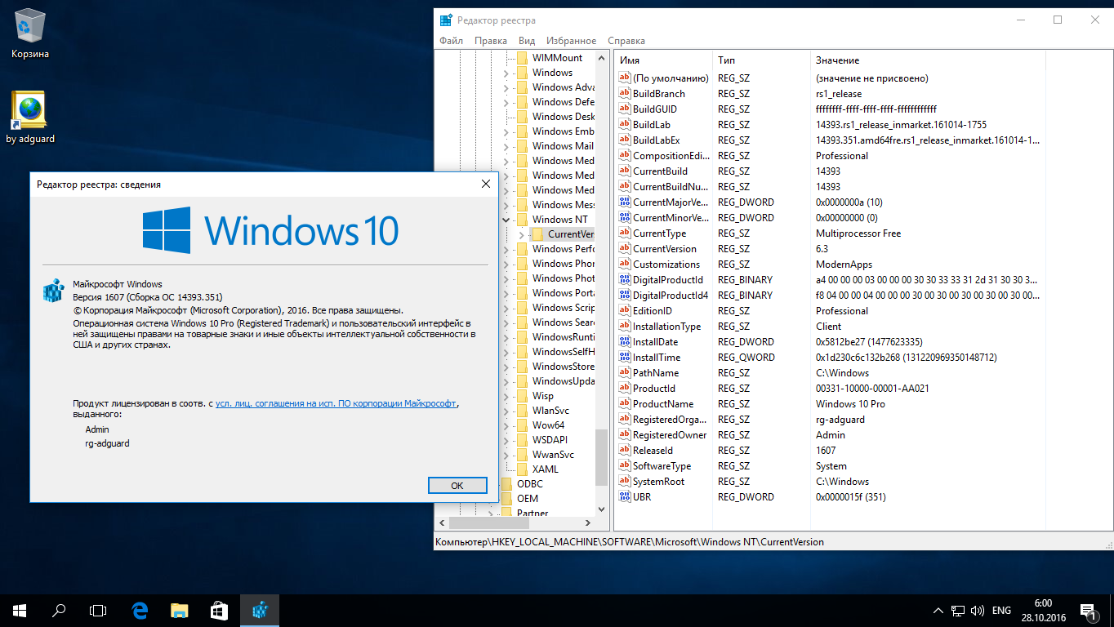Open File Explorer from taskbar
The height and width of the screenshot is (627, 1114).
point(180,610)
